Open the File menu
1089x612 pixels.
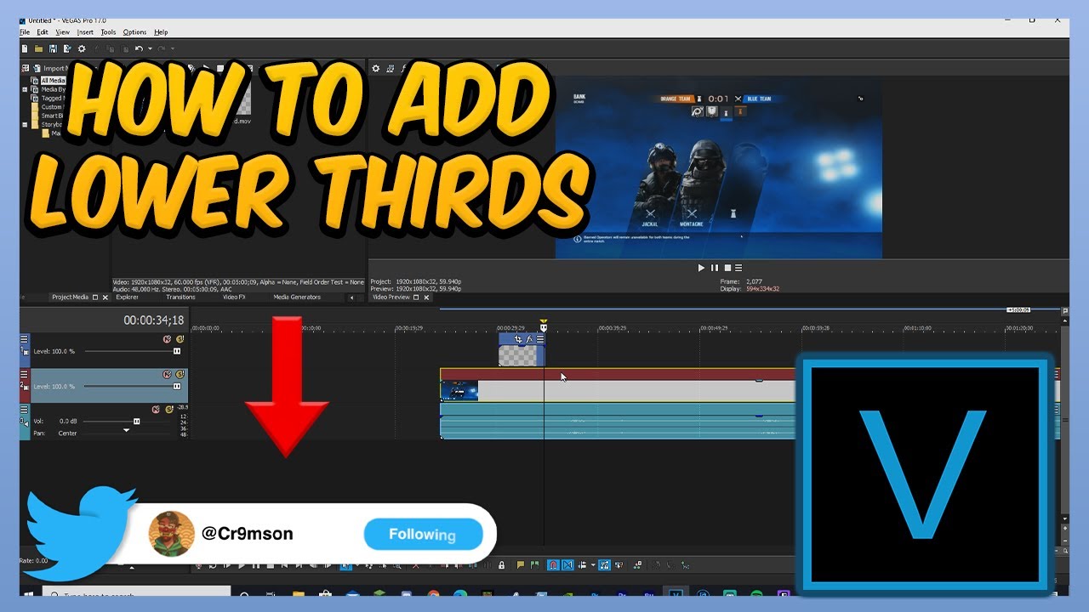(25, 32)
